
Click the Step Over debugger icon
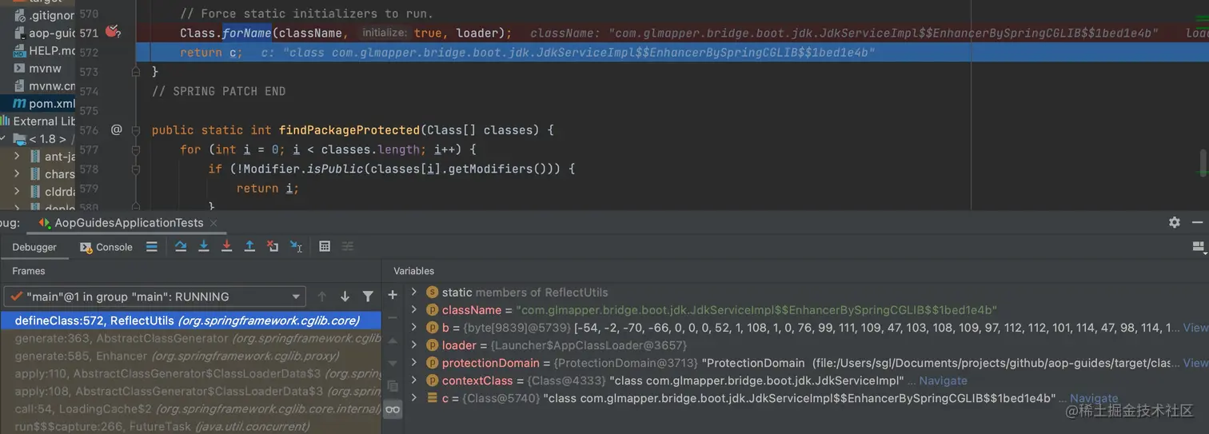(181, 247)
